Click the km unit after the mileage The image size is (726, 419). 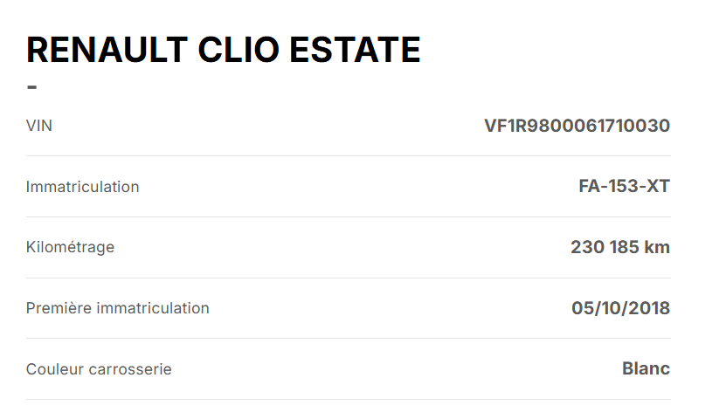657,247
